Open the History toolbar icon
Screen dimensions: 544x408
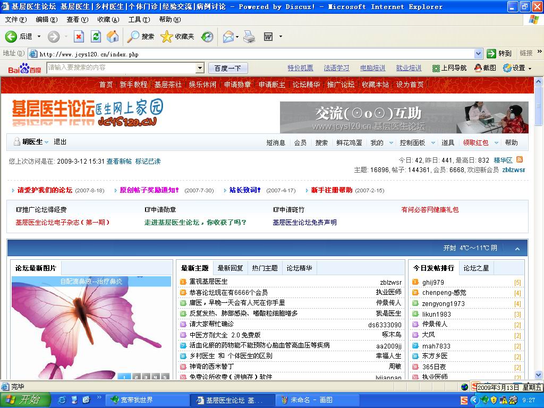pos(207,37)
